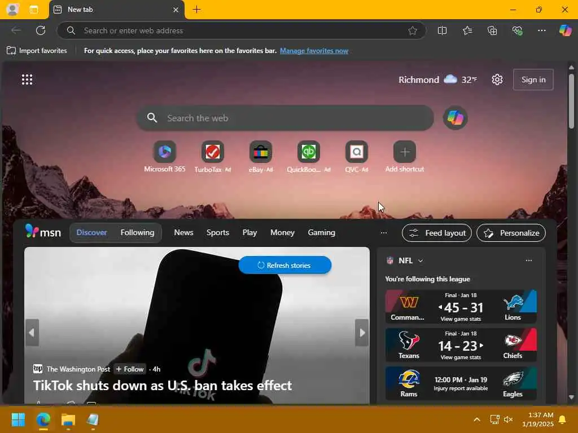This screenshot has height=433, width=578.
Task: Open the QuickBooks shortcut
Action: [x=309, y=157]
